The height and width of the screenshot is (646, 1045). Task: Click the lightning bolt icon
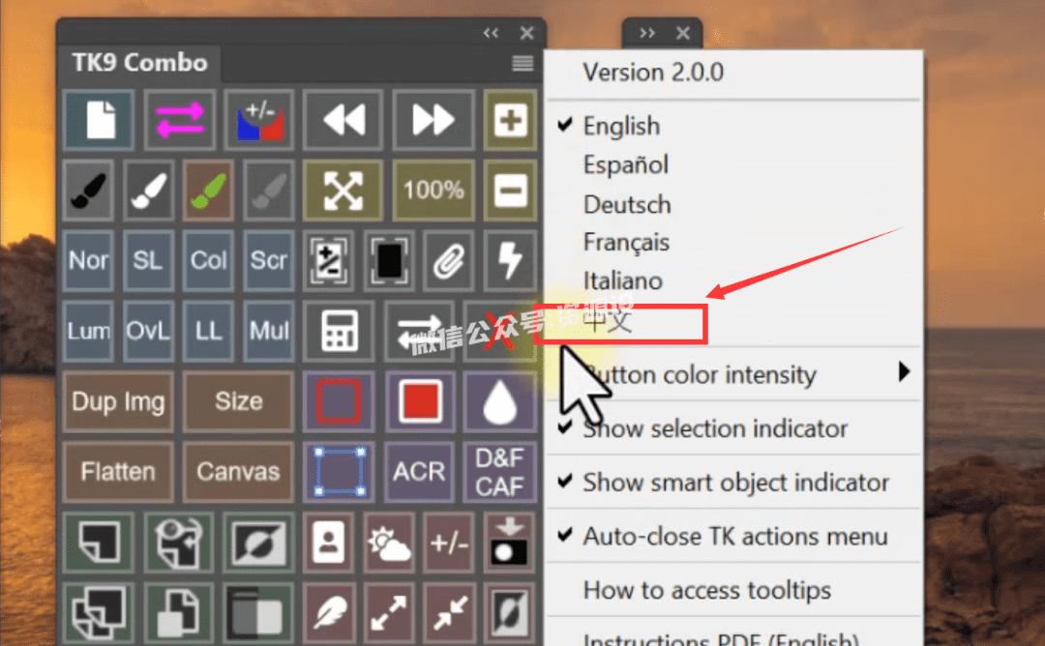click(x=510, y=260)
